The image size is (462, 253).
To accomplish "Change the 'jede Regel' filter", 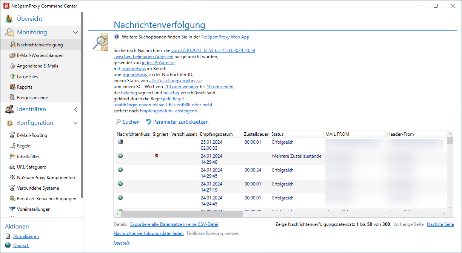I will 173,99.
